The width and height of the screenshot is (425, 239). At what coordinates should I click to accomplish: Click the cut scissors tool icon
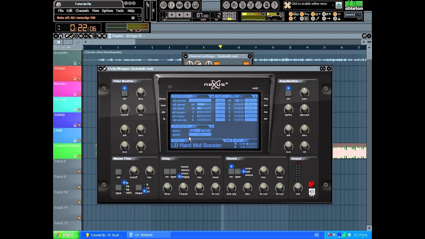click(251, 5)
